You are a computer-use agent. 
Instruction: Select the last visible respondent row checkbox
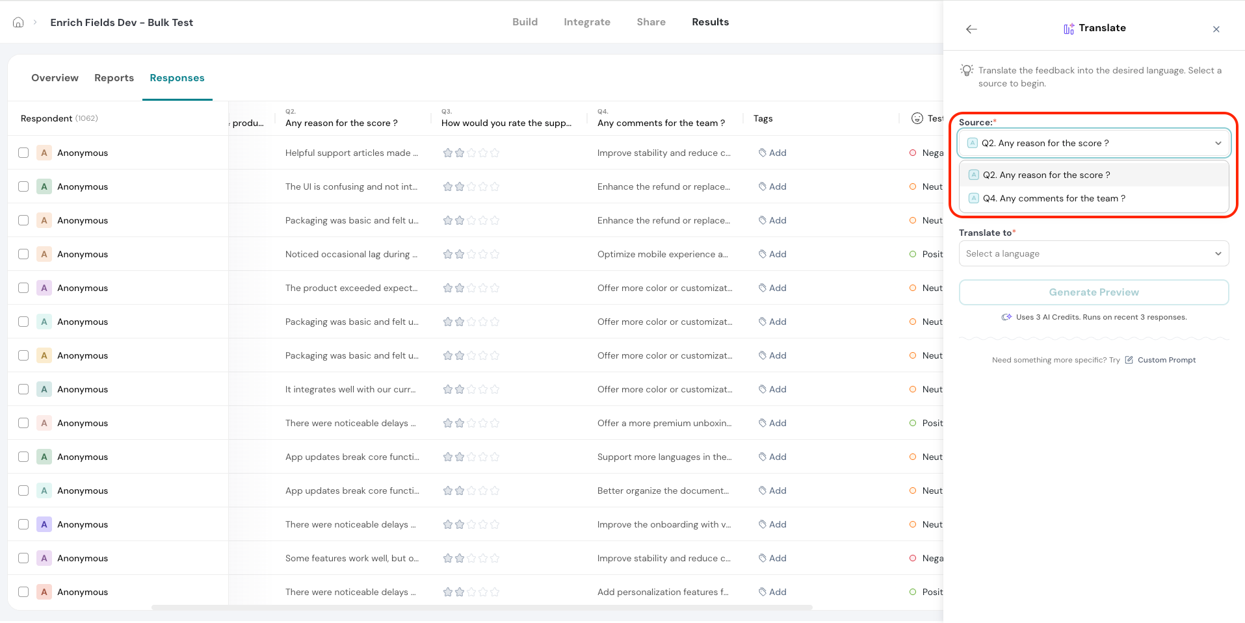click(23, 592)
